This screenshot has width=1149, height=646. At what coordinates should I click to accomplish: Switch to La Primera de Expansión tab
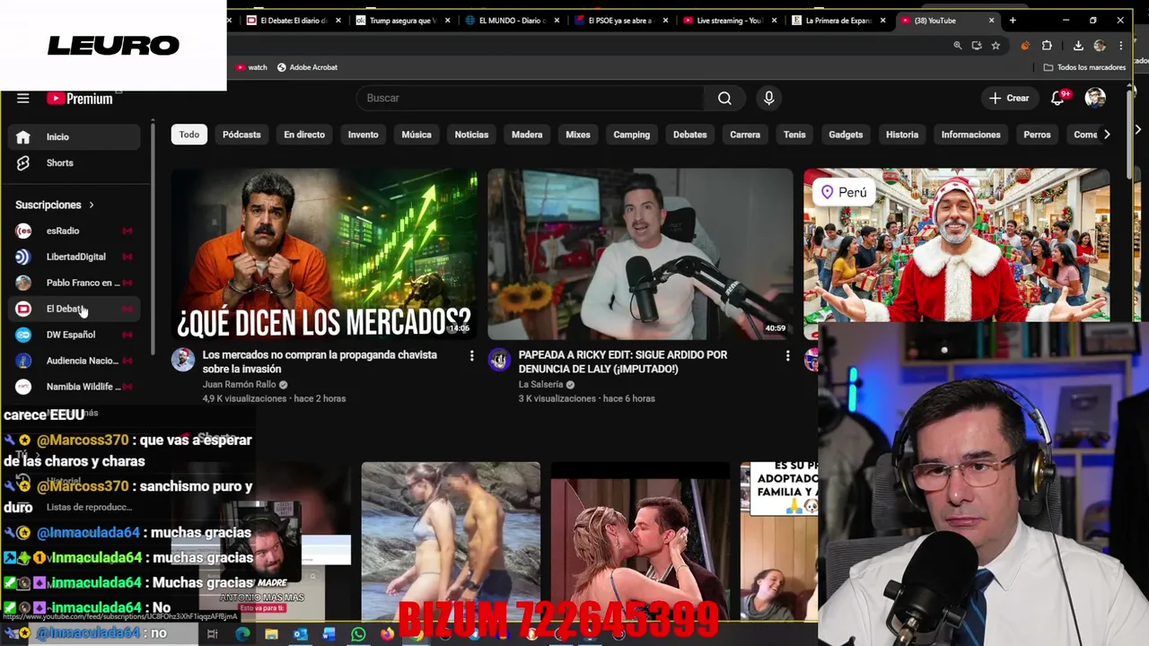point(838,21)
